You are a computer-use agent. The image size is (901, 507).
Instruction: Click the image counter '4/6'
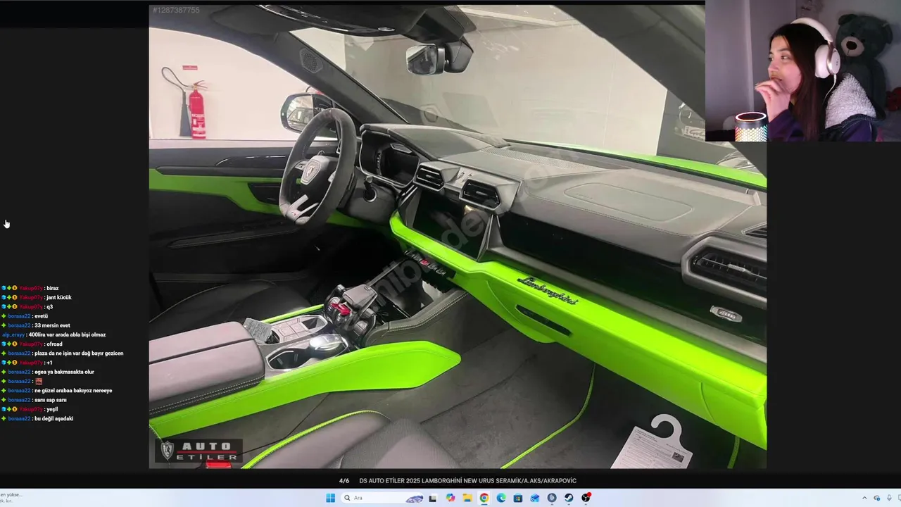click(x=344, y=481)
